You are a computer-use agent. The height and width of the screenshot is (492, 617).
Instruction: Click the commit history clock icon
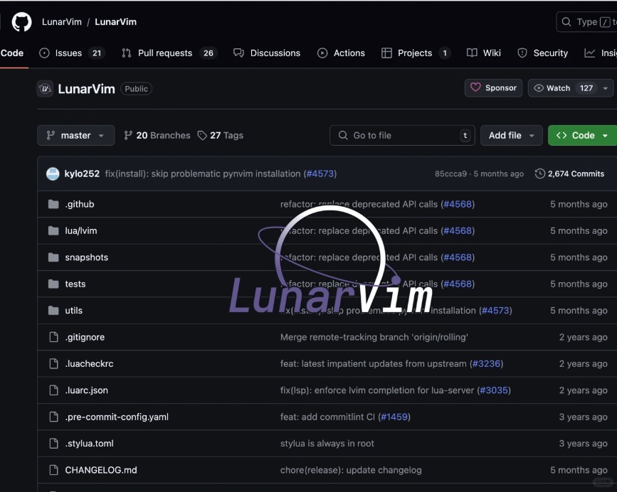pos(540,173)
